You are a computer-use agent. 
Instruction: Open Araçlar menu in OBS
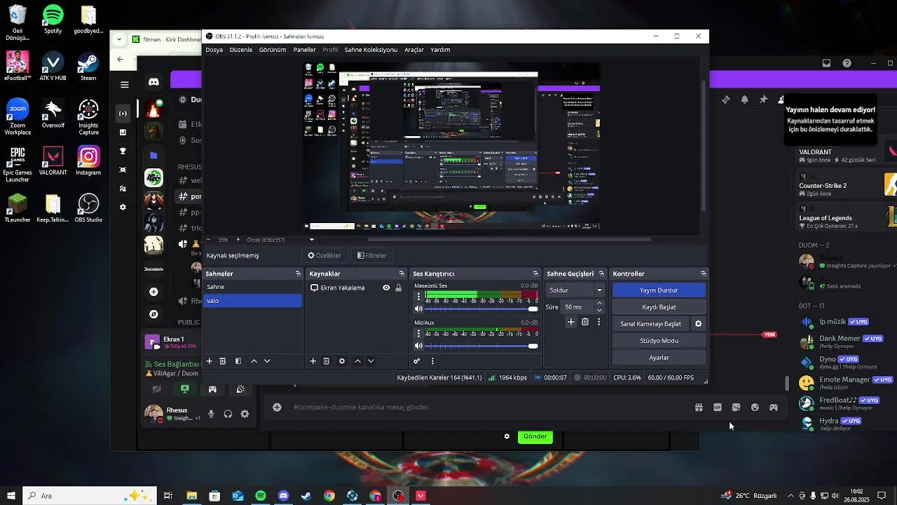[x=414, y=50]
